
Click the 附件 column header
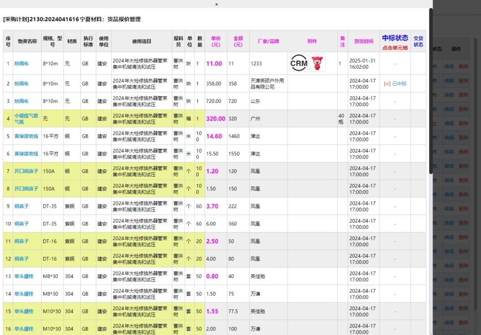click(312, 41)
